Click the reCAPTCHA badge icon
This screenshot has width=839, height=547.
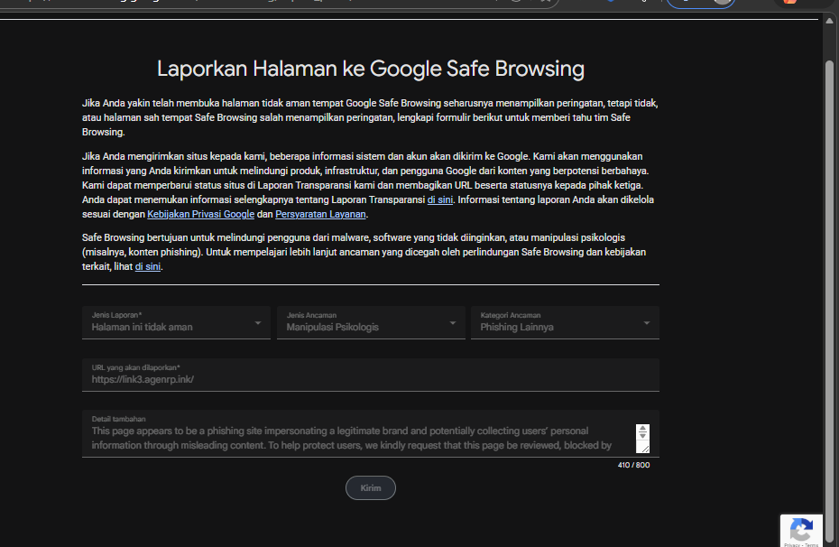tap(801, 531)
